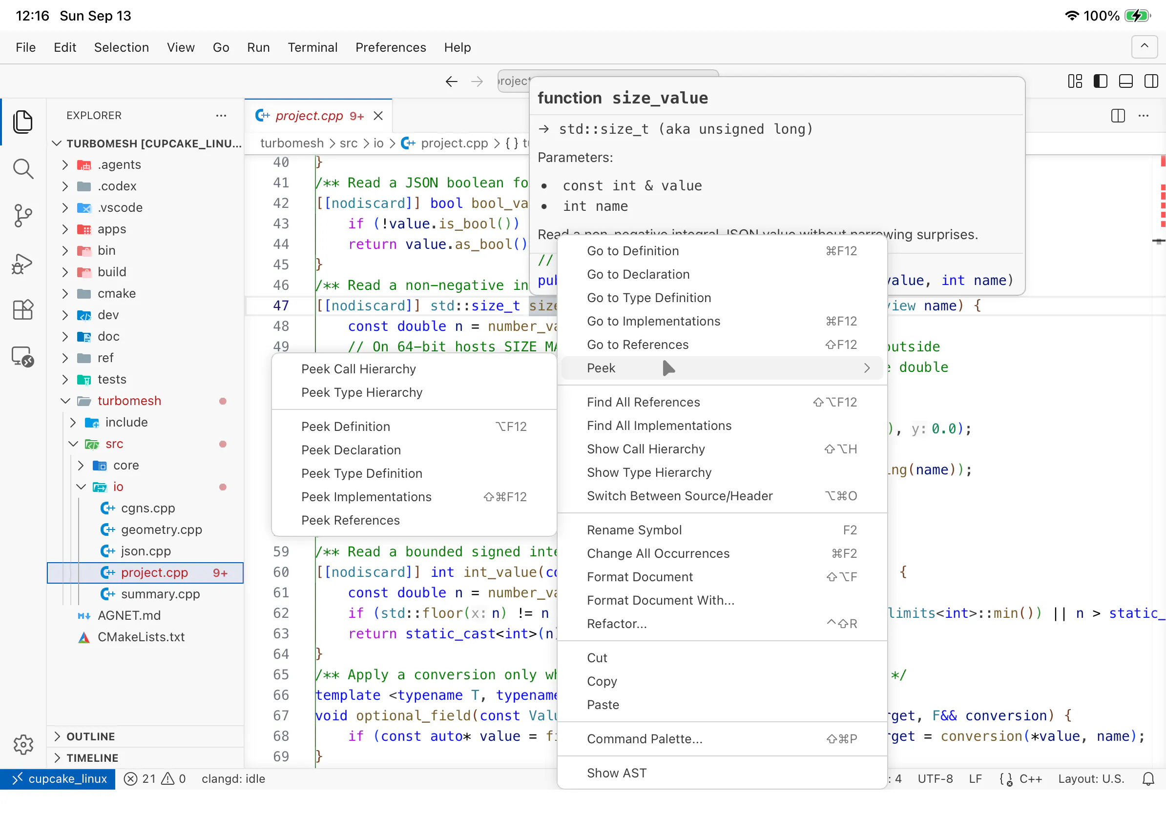
Task: Open the File menu
Action: tap(25, 47)
